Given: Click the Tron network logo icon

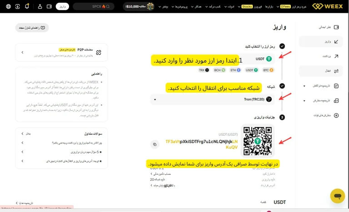Looking at the screenshot, I should point(269,99).
